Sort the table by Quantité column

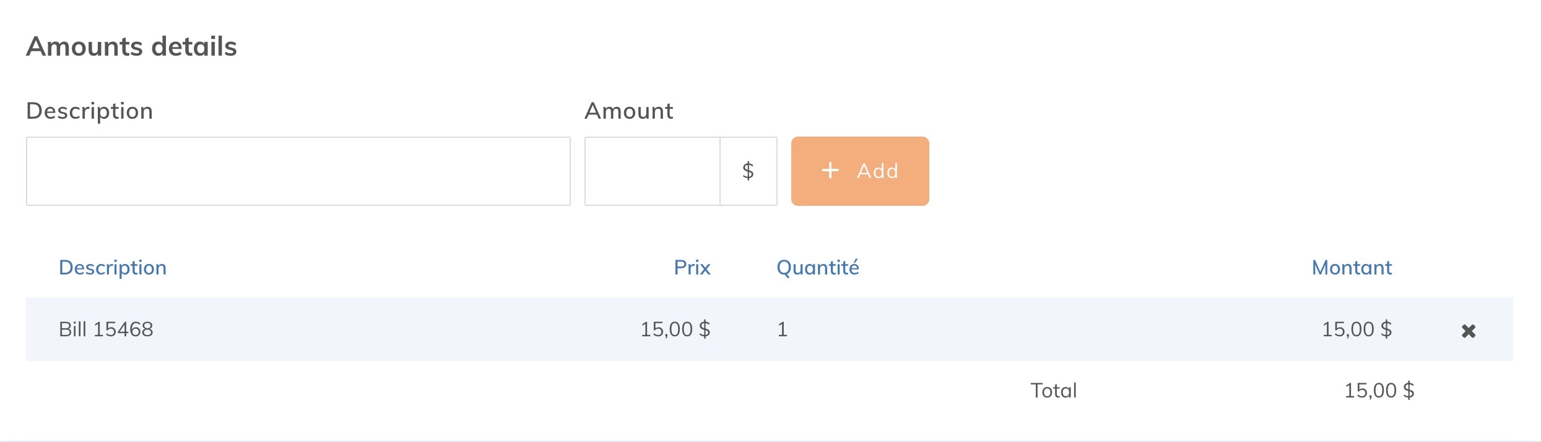coord(817,267)
